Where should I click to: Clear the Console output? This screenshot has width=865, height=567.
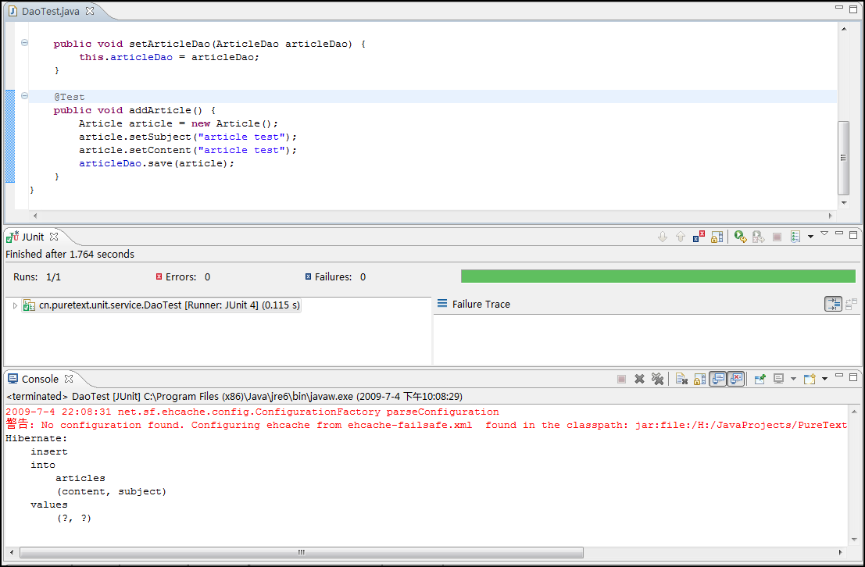[x=681, y=379]
